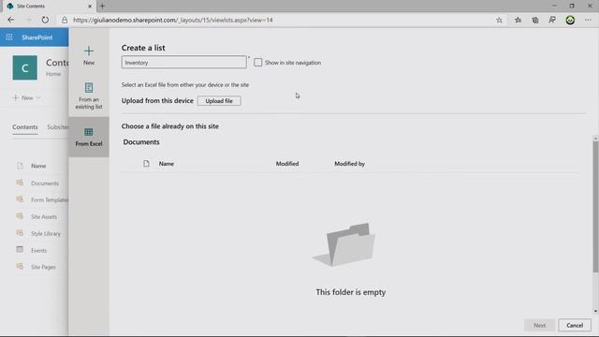Select the From Excel option
The width and height of the screenshot is (599, 337).
click(x=89, y=138)
